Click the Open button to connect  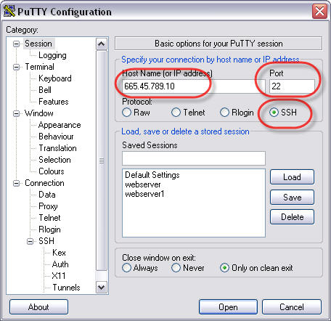pyautogui.click(x=228, y=307)
